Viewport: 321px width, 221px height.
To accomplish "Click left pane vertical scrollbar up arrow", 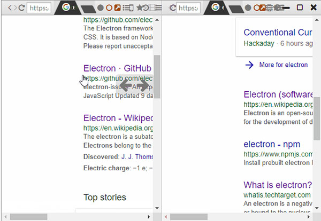I will [x=157, y=20].
